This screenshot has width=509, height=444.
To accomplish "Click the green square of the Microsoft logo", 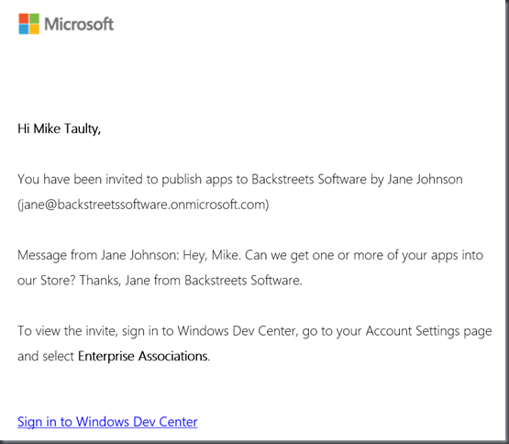I will [35, 18].
